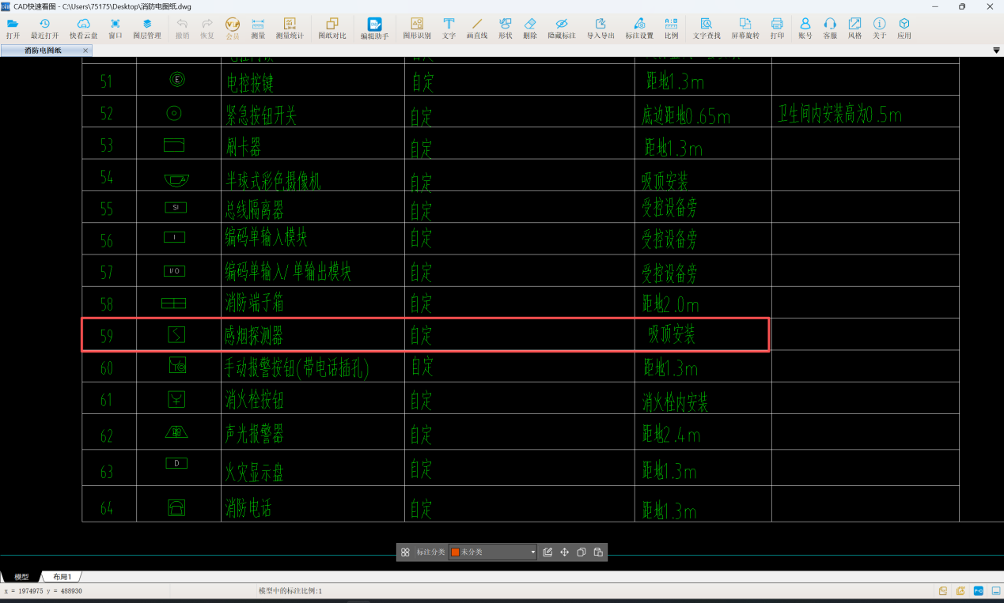
Task: Select the 感烟探测器 table cell
Action: pos(313,334)
